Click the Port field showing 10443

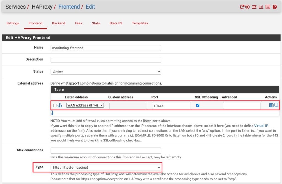(171, 106)
